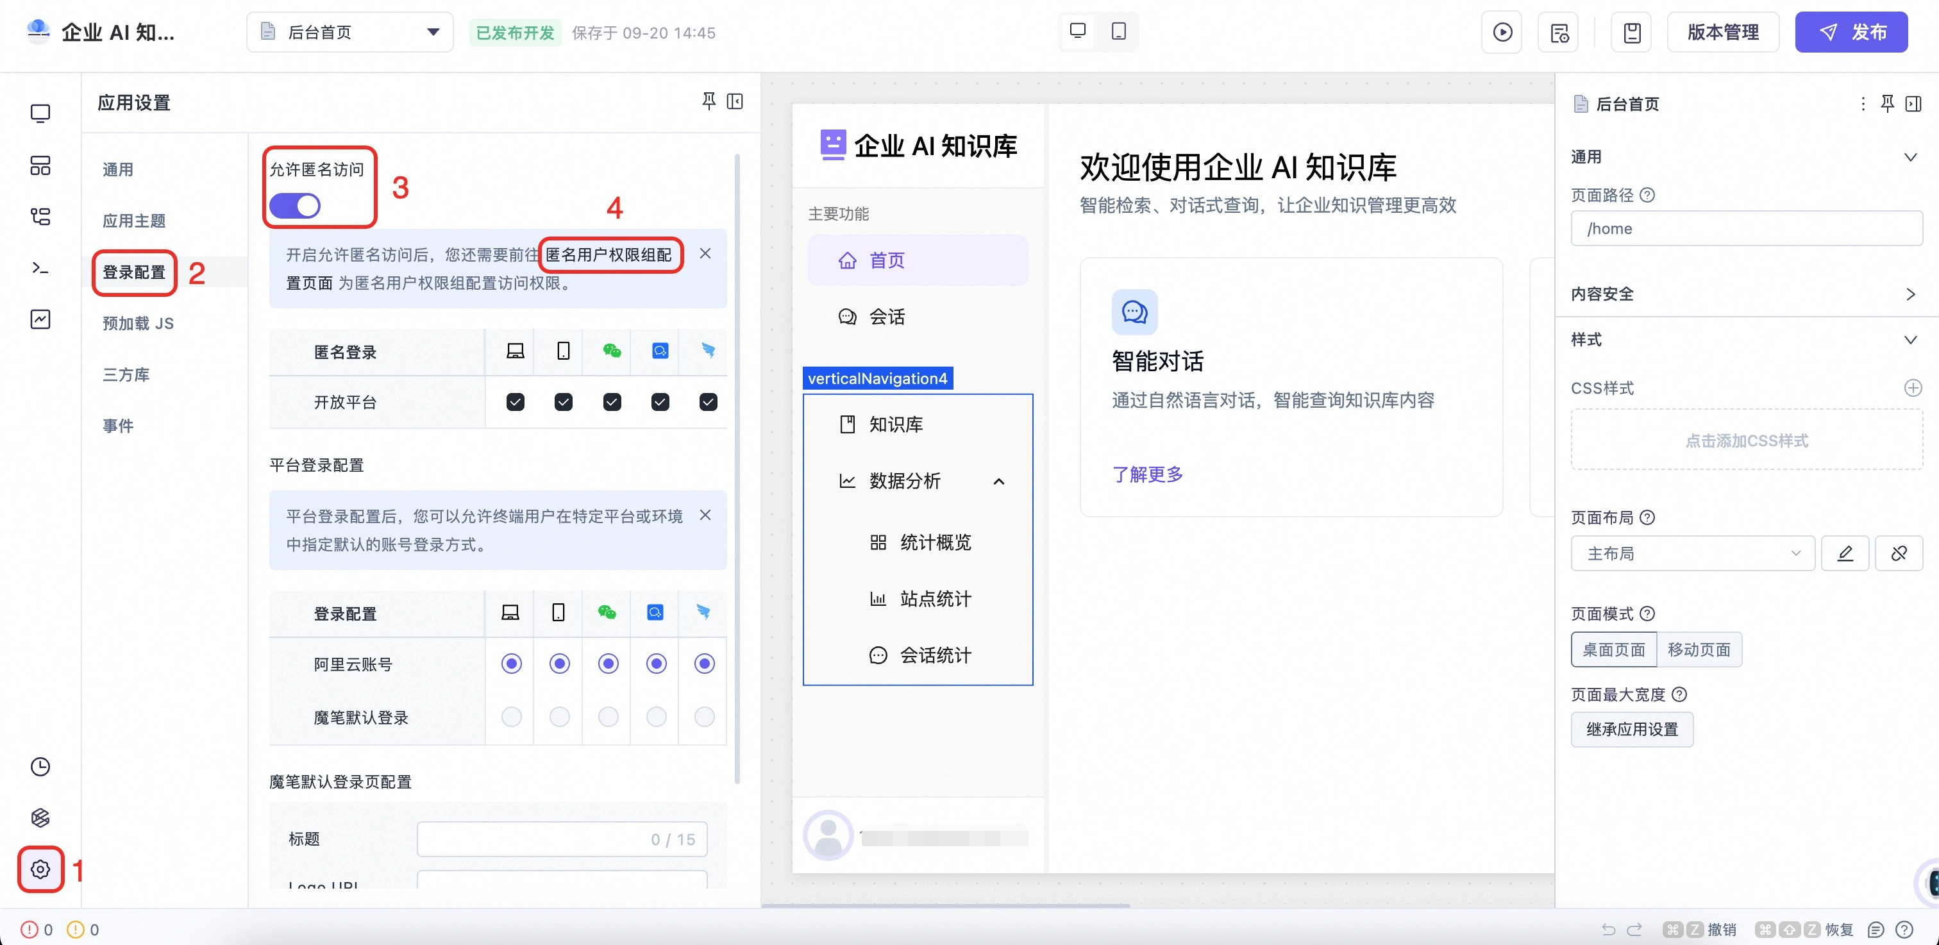Uncheck 开放平台 checkbox for mobile column
The width and height of the screenshot is (1939, 945).
click(563, 402)
